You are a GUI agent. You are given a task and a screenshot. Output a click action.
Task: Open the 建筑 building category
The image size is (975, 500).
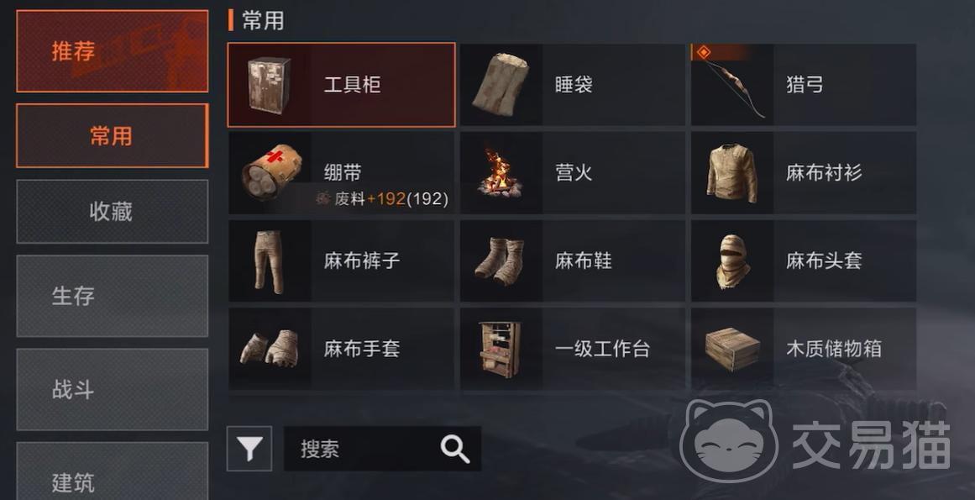[112, 471]
